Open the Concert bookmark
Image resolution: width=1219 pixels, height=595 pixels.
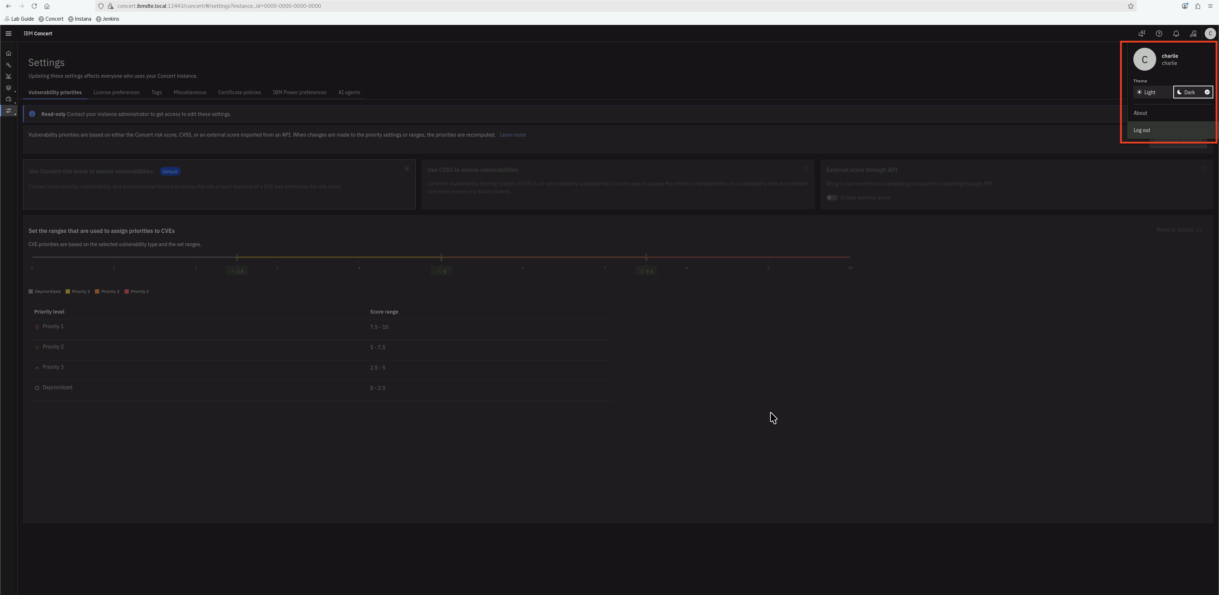click(x=51, y=19)
